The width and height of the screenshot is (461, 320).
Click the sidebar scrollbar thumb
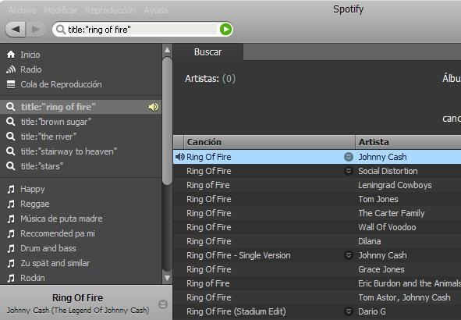[167, 121]
